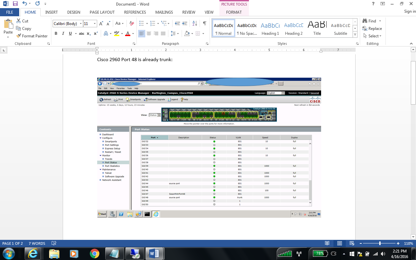Open File Explorer from the Windows taskbar

[54, 253]
